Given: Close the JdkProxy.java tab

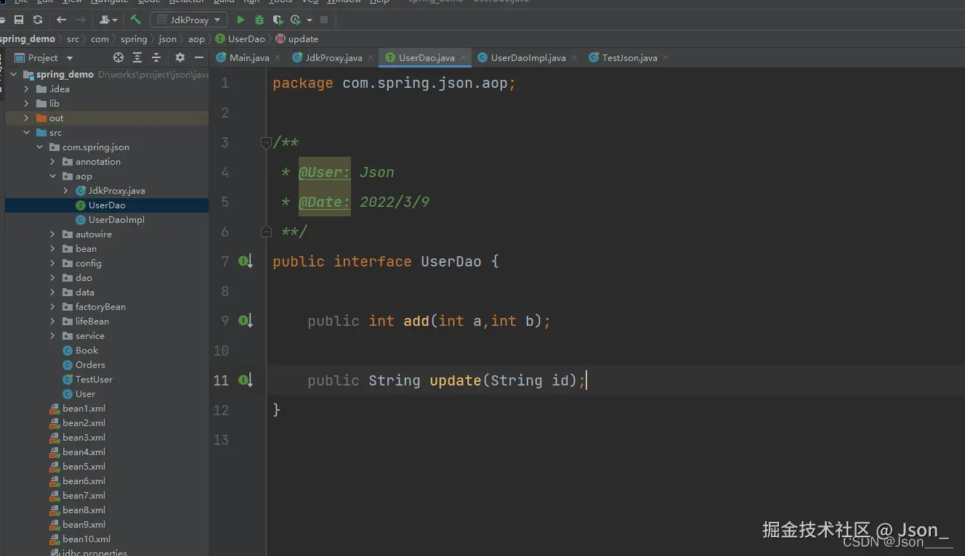Looking at the screenshot, I should tap(370, 58).
